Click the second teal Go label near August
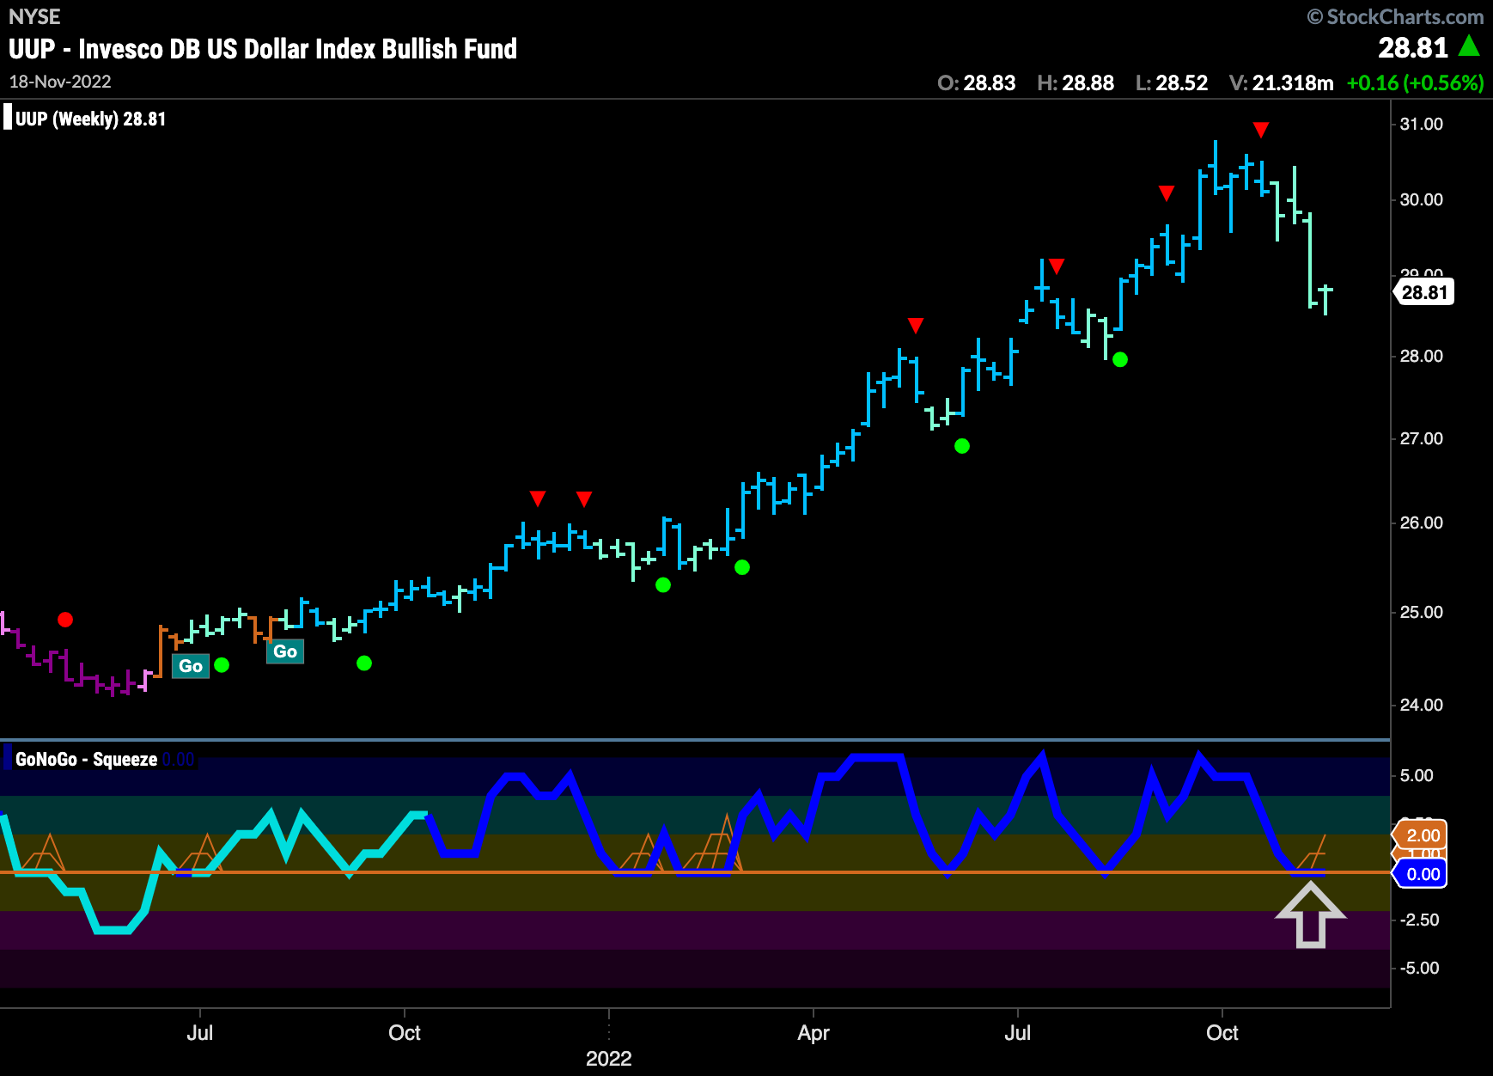1493x1076 pixels. click(285, 651)
